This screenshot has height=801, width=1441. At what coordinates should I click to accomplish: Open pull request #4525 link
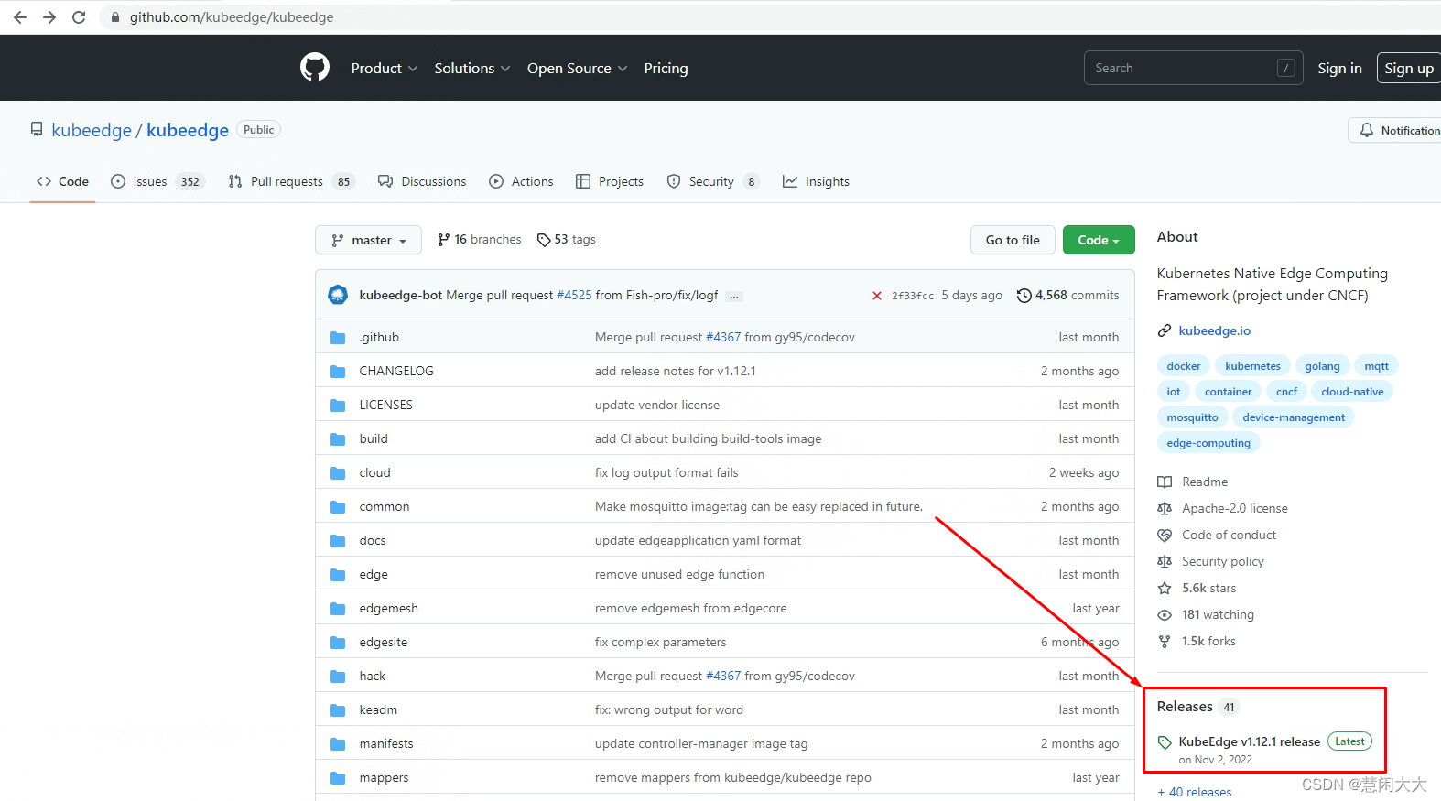click(x=574, y=295)
